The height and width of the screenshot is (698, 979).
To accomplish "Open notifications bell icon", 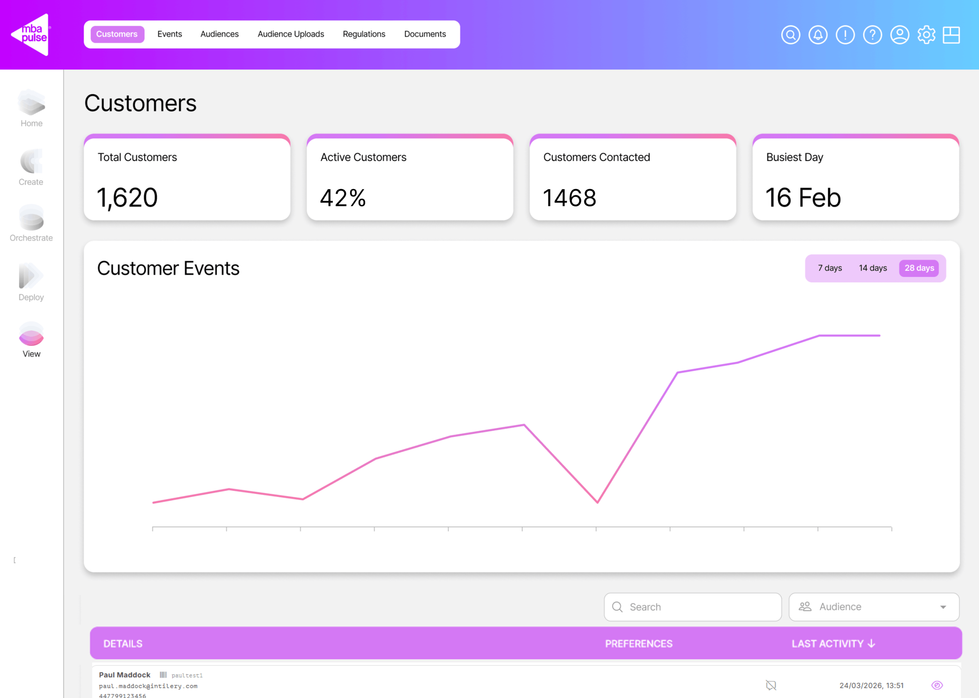I will click(818, 35).
